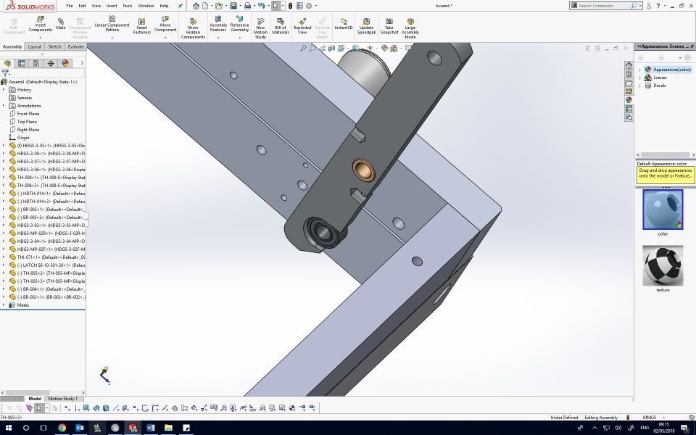The width and height of the screenshot is (696, 435).
Task: Click the Search Commands field
Action: click(x=604, y=6)
